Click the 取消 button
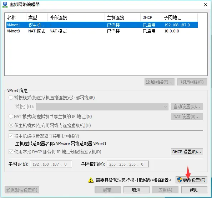The image size is (212, 198). (136, 190)
